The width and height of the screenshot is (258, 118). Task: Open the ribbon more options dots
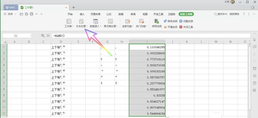pyautogui.click(x=249, y=14)
